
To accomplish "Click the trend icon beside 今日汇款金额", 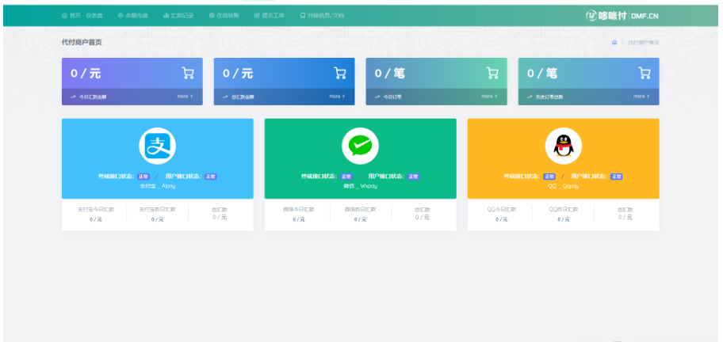I will (x=73, y=97).
